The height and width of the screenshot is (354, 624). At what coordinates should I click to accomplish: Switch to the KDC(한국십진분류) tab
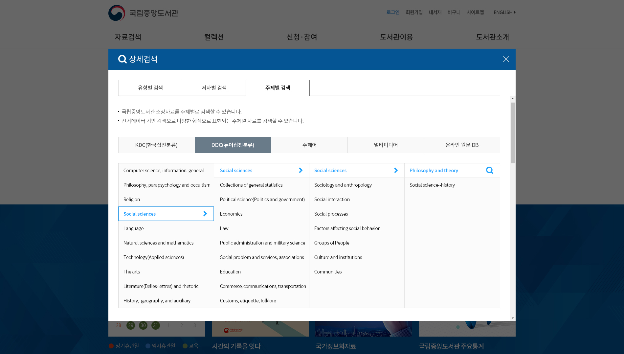(x=156, y=145)
